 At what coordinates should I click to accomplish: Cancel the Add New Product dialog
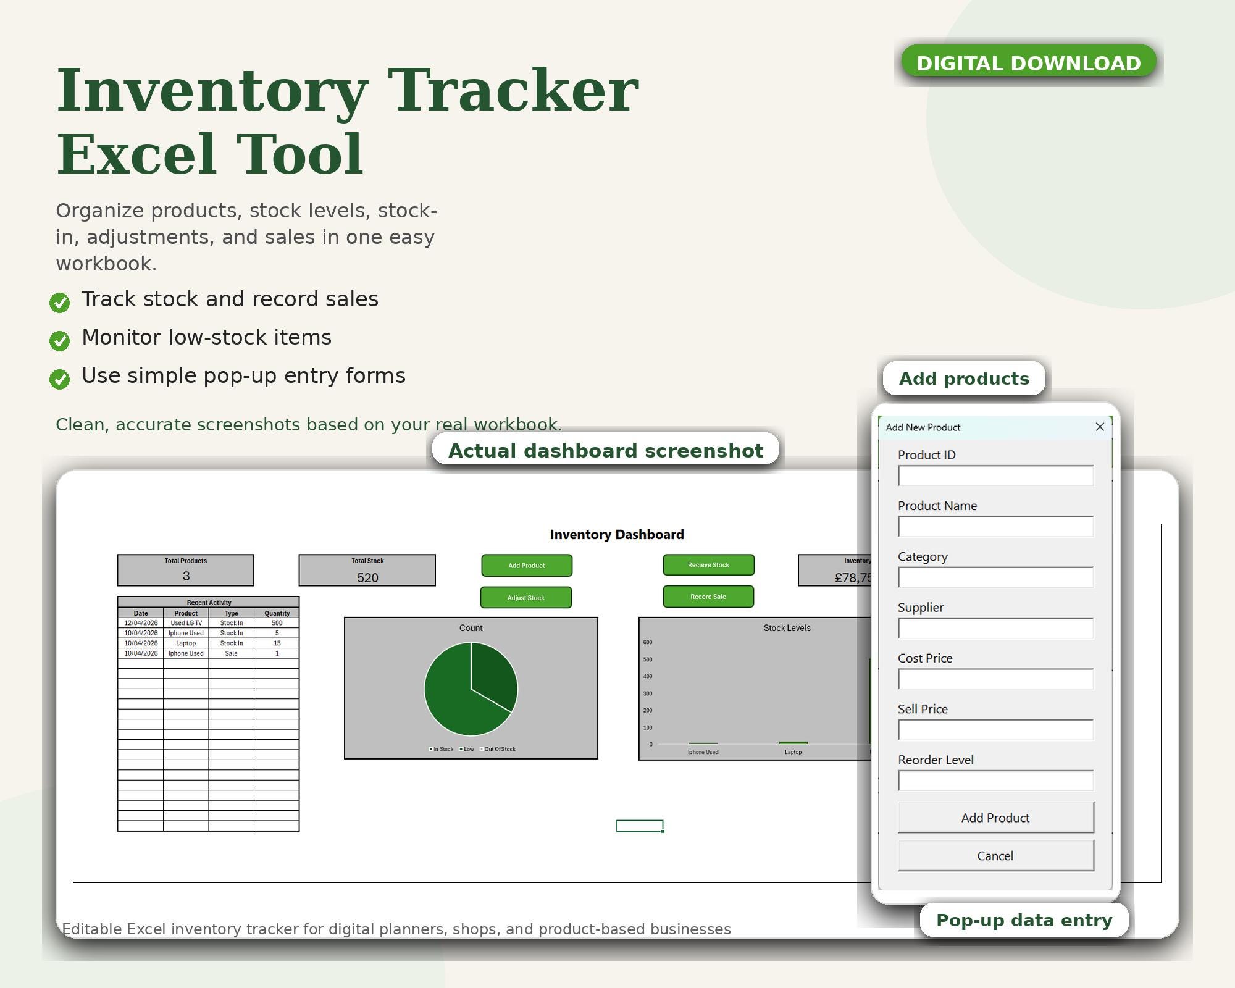click(x=995, y=856)
